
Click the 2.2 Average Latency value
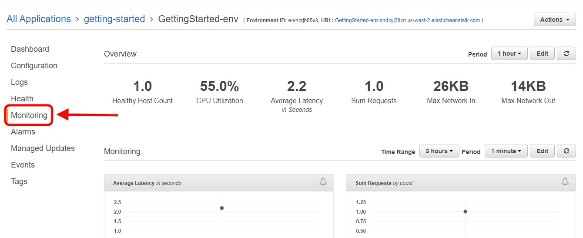pyautogui.click(x=297, y=86)
